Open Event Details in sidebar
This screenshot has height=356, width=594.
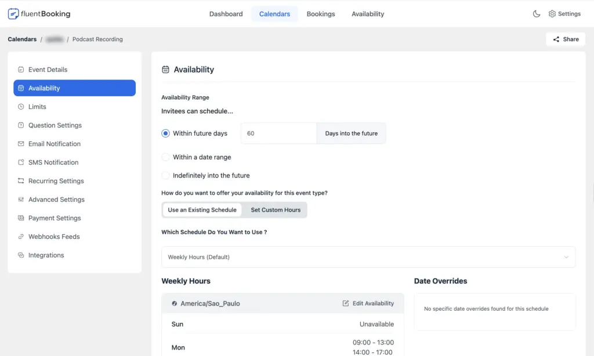pyautogui.click(x=75, y=70)
